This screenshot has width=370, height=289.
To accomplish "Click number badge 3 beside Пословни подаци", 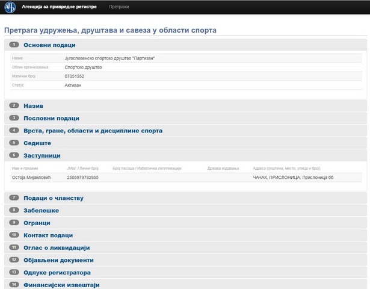I will 14,118.
